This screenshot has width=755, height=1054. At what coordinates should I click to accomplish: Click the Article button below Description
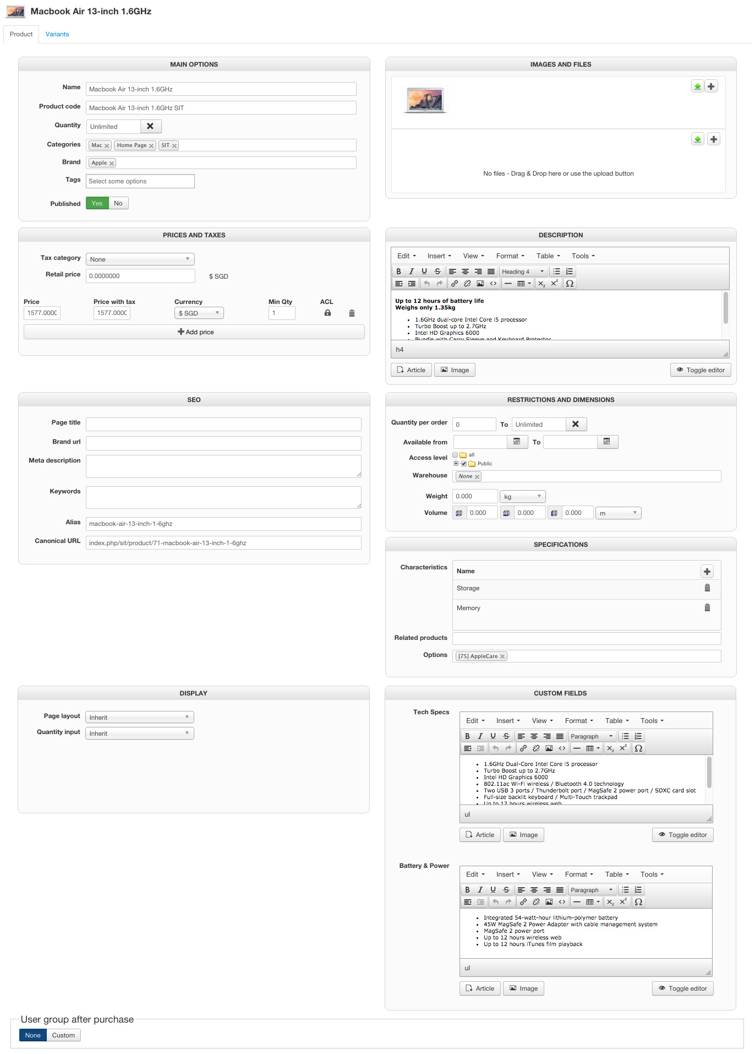411,370
